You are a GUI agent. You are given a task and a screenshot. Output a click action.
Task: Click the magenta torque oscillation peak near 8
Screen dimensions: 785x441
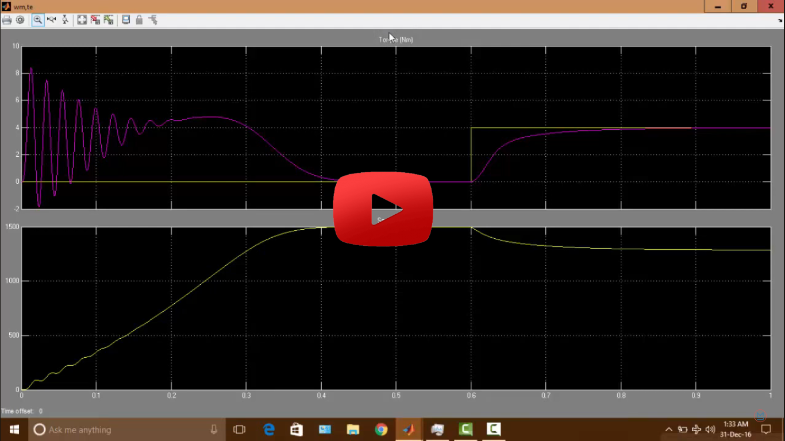pos(31,69)
